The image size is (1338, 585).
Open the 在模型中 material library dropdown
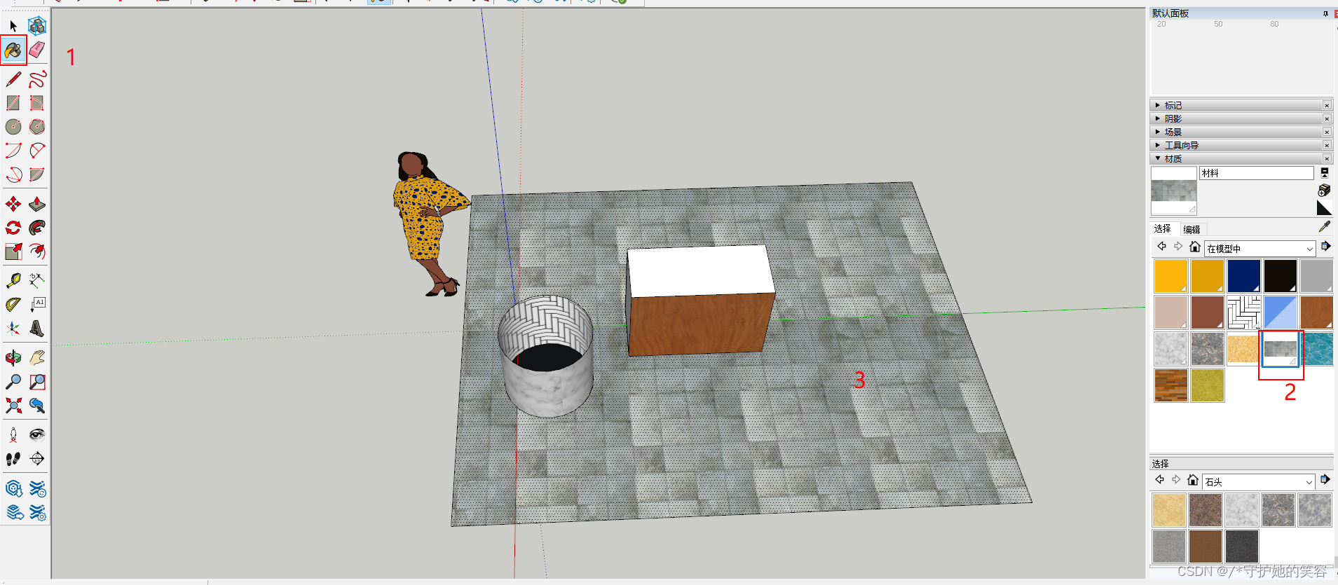pos(1260,249)
